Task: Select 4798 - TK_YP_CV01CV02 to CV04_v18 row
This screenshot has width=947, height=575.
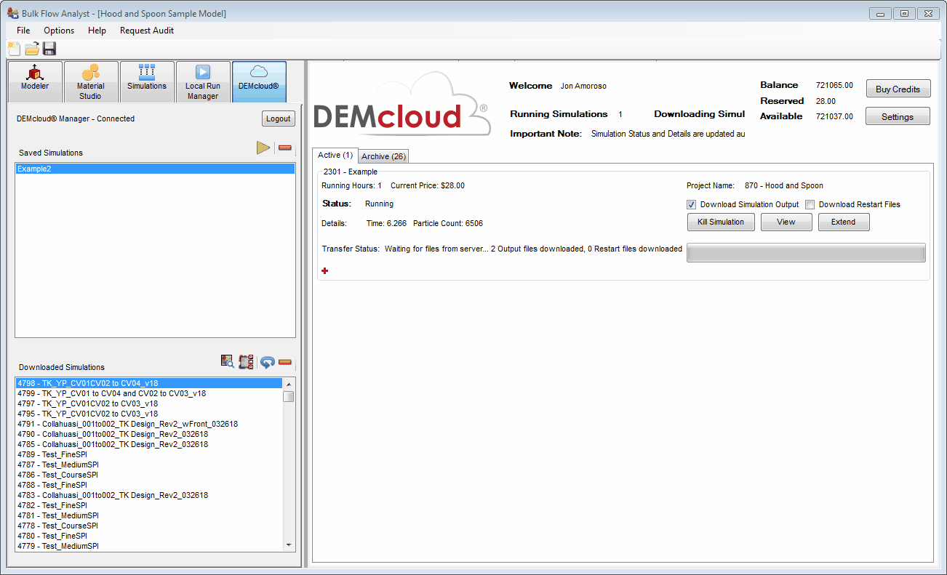Action: point(149,383)
